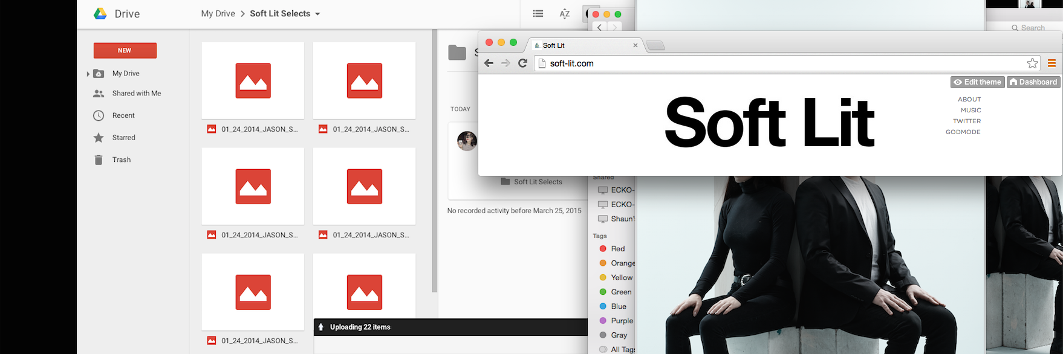Show Starred files
The height and width of the screenshot is (354, 1063).
point(123,138)
